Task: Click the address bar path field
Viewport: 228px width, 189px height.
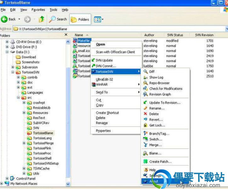Action: coord(119,29)
